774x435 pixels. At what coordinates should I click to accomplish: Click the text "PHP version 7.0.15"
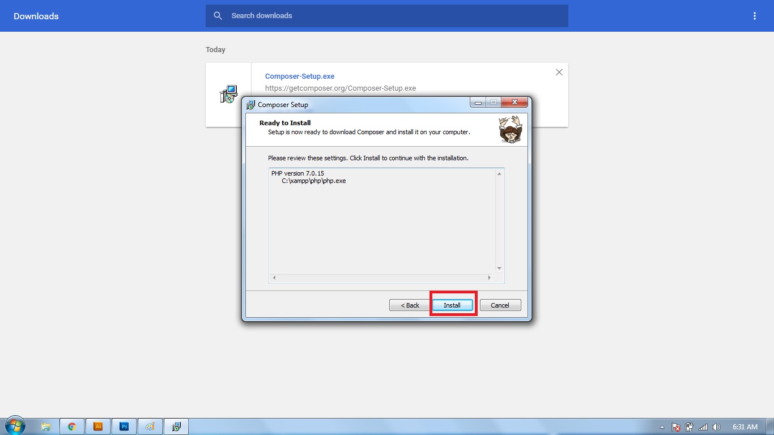click(x=297, y=173)
